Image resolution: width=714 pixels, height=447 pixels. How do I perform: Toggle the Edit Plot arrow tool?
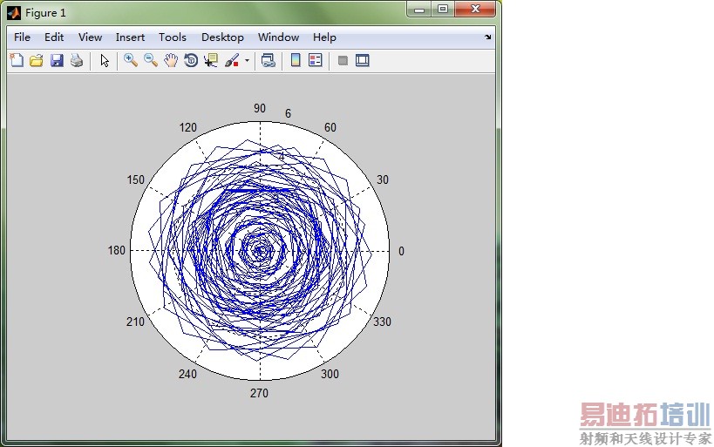[x=105, y=60]
